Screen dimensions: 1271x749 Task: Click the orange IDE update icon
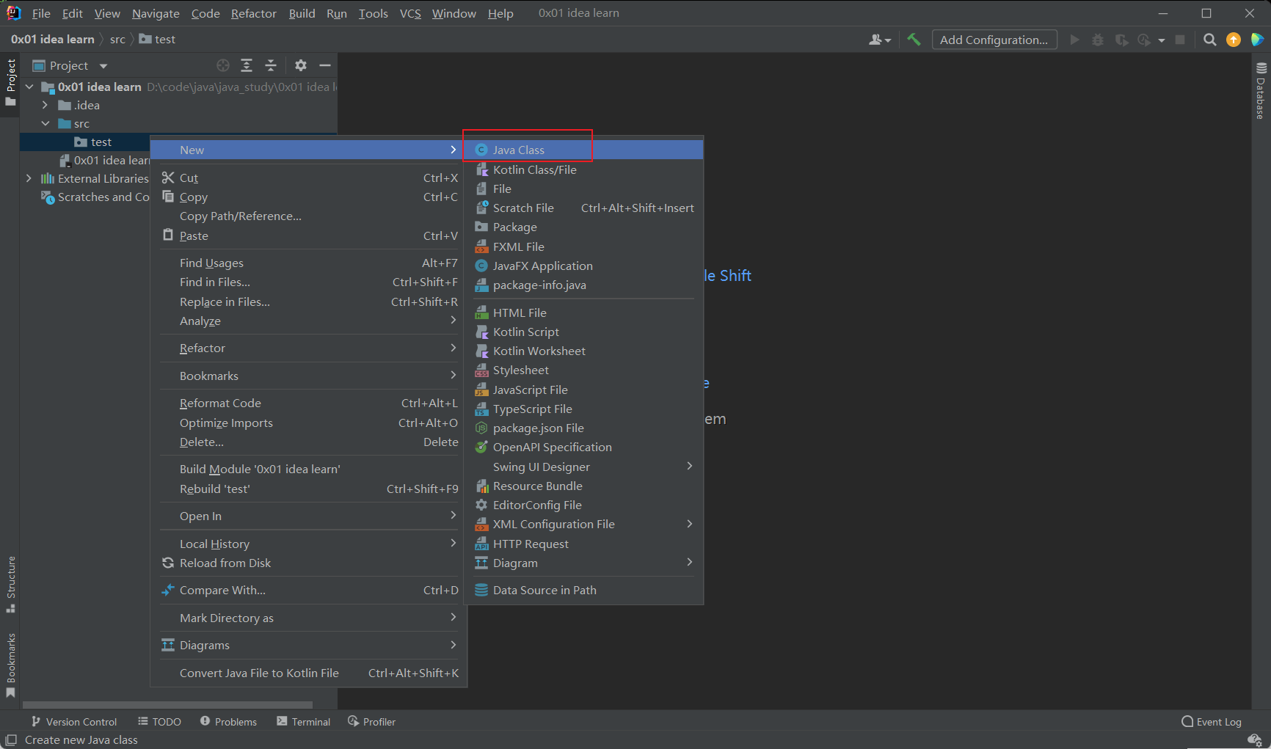(x=1234, y=40)
